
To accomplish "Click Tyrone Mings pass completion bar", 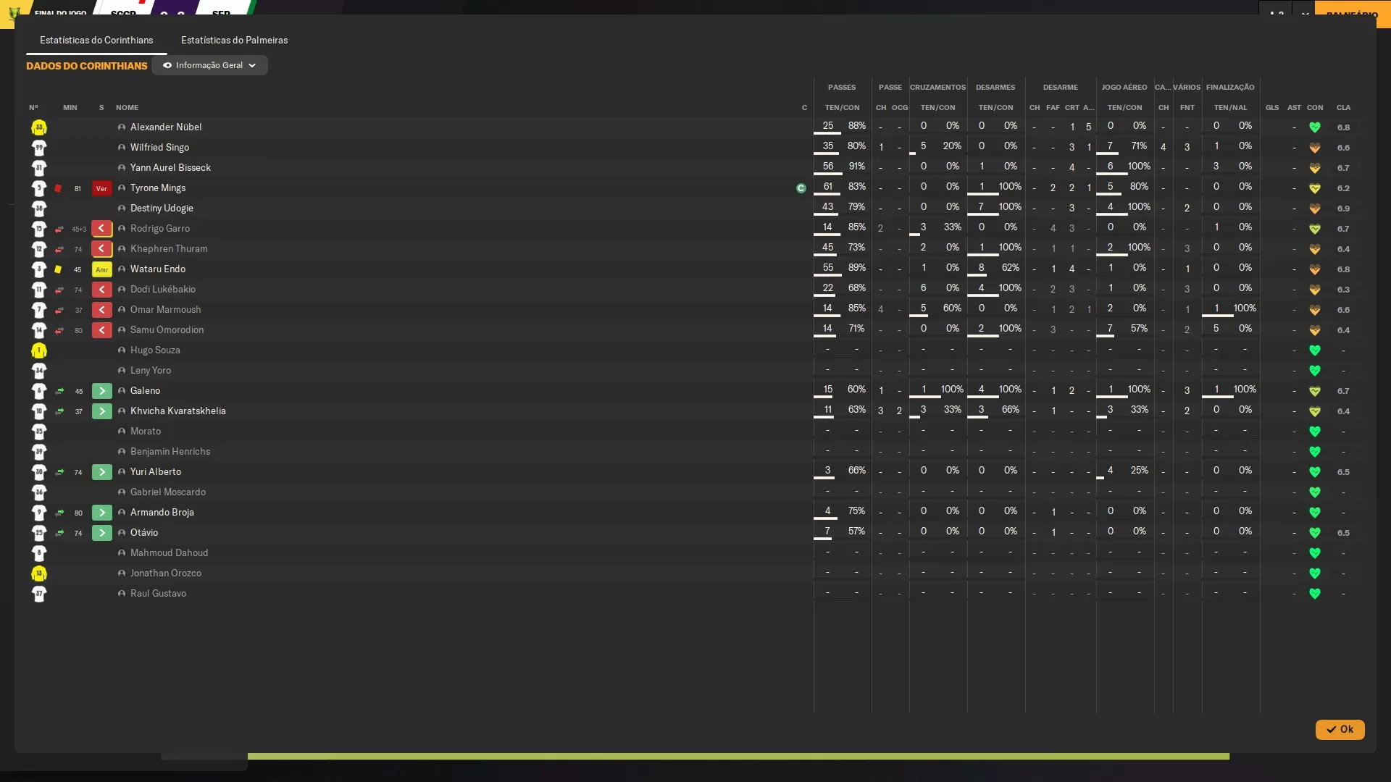I will click(x=827, y=194).
